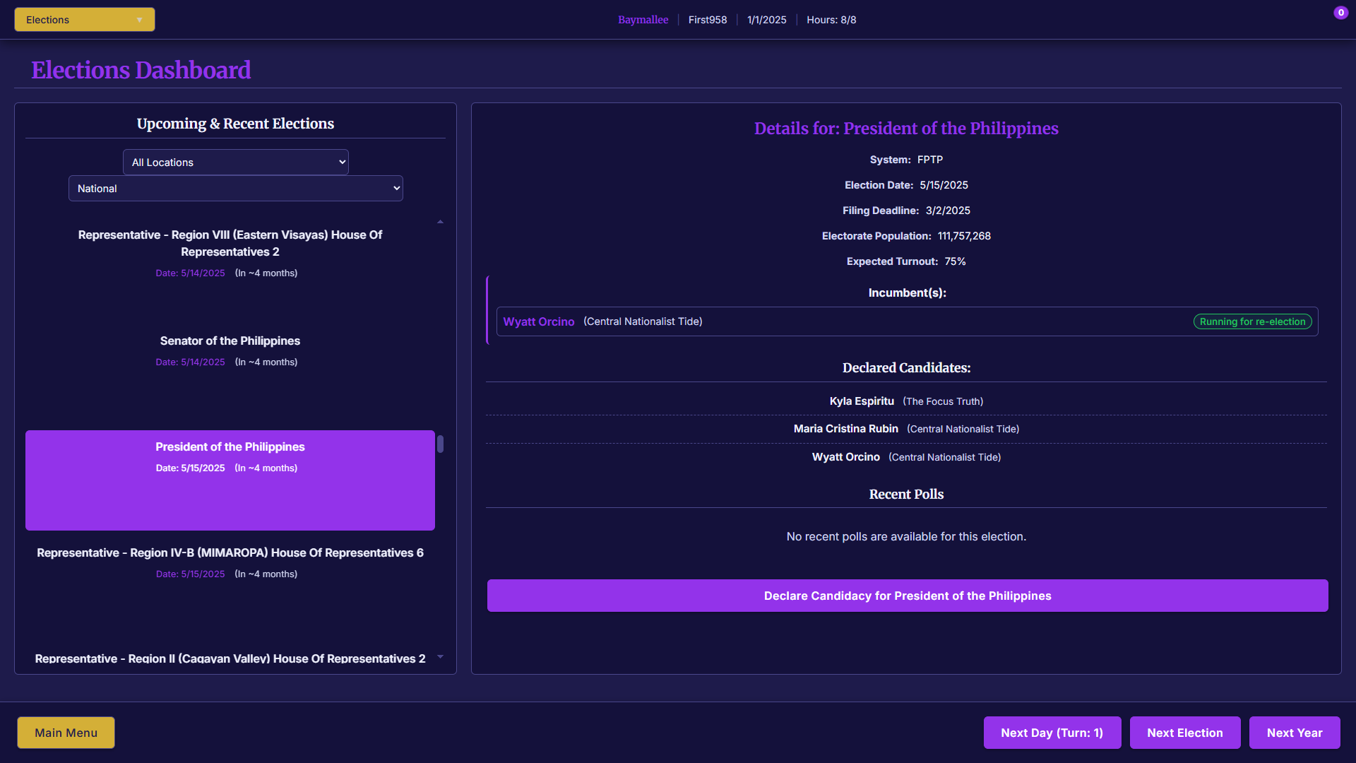This screenshot has width=1356, height=763.
Task: Expand the All Locations filter
Action: click(235, 162)
